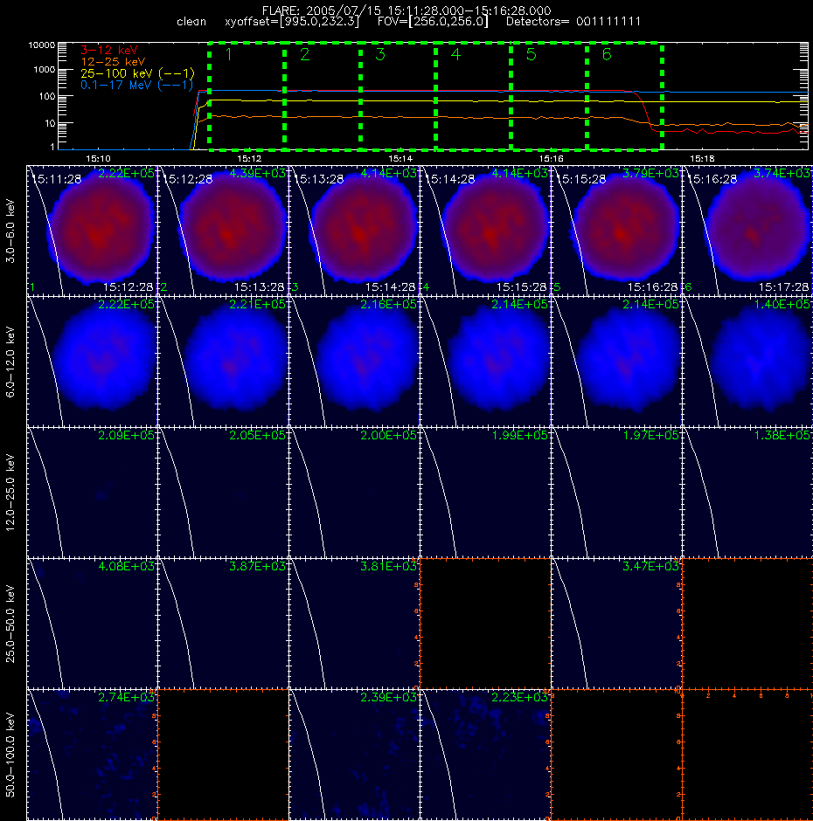This screenshot has width=813, height=821.
Task: Click the 15:17:28 end time in the last image
Action: coord(783,287)
